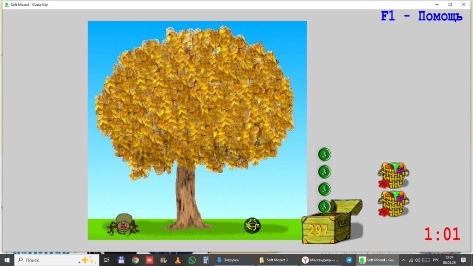Expand the hidden system tray icons chevron
The width and height of the screenshot is (473, 266).
tap(403, 260)
